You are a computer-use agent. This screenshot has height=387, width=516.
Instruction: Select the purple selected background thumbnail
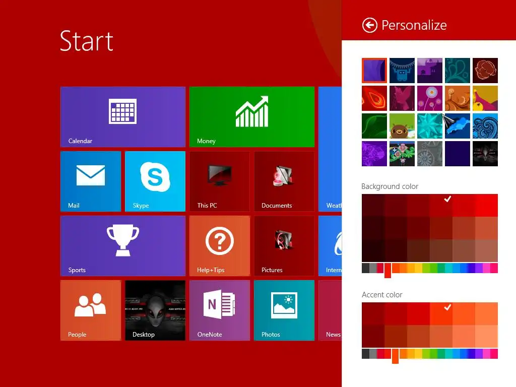(x=374, y=71)
